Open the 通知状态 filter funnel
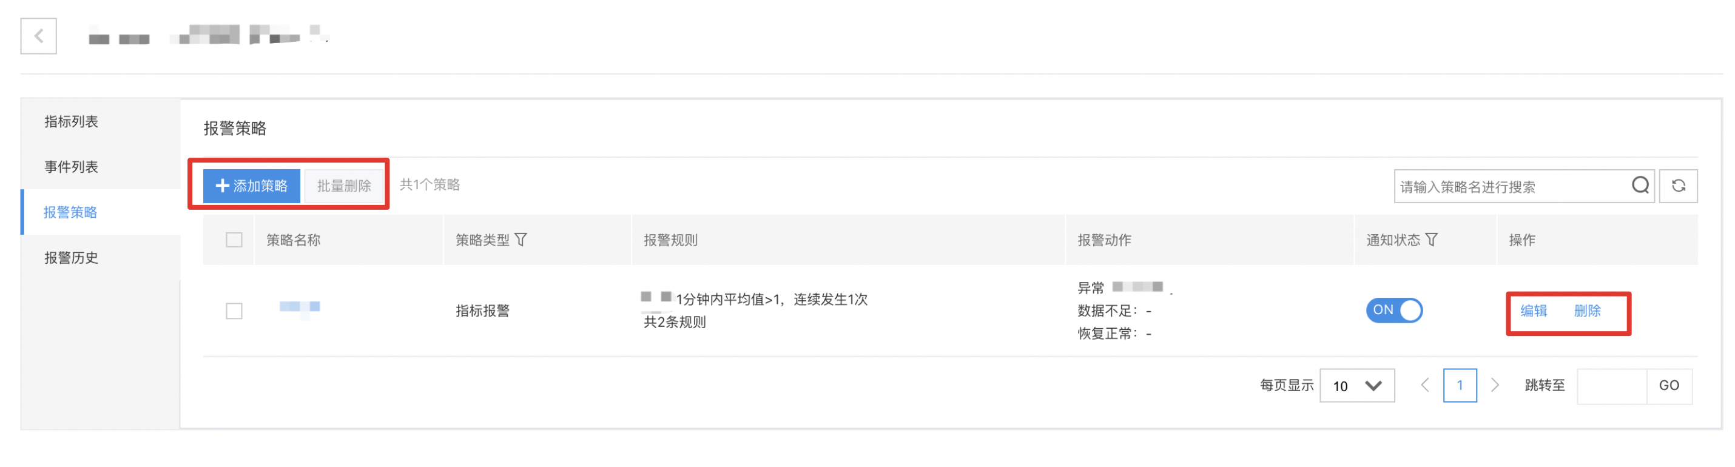 pos(1431,240)
